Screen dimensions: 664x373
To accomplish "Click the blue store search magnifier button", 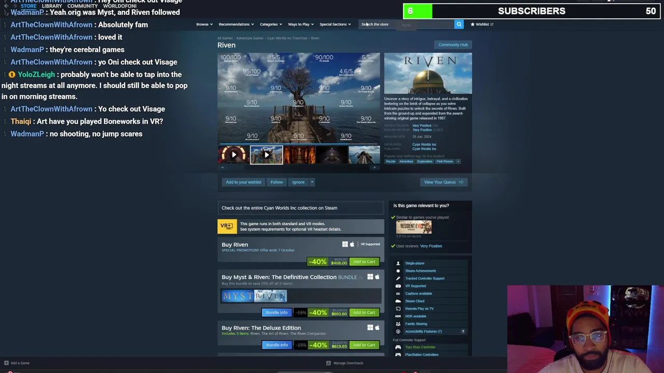I will pos(459,24).
